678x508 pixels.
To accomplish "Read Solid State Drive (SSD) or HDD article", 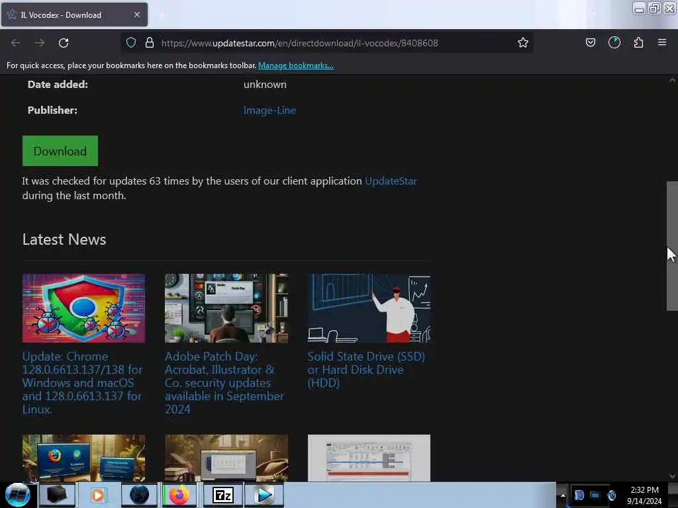I will 365,369.
